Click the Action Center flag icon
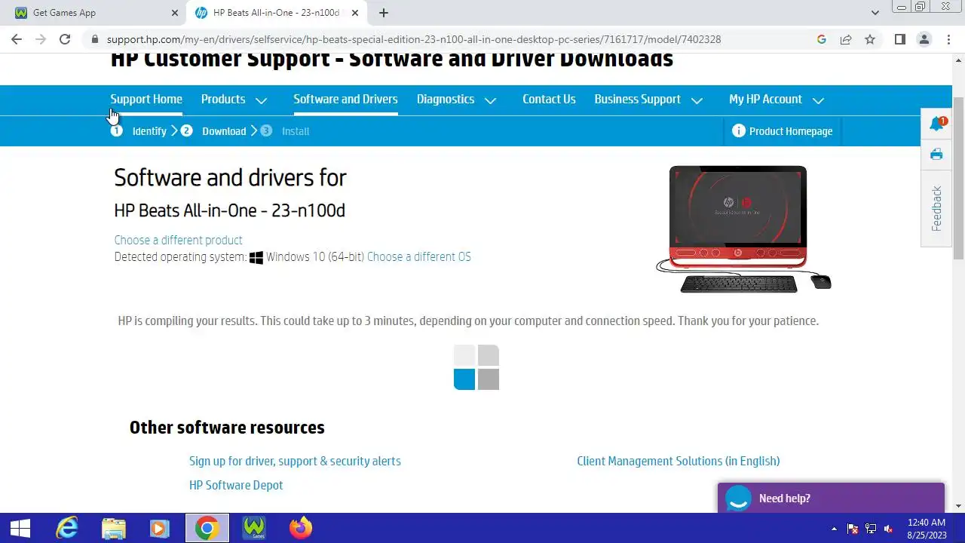Image resolution: width=965 pixels, height=543 pixels. [853, 529]
